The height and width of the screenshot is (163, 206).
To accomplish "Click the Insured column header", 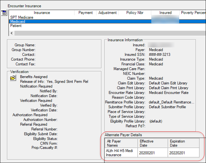I will pyautogui.click(x=165, y=13).
